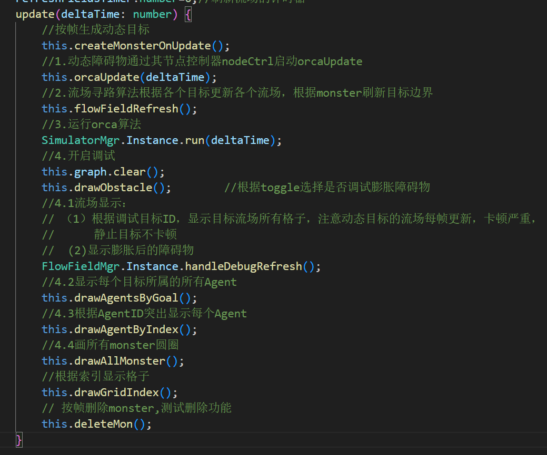Click the closing brace of update method
Viewport: 547px width, 455px height.
19,440
